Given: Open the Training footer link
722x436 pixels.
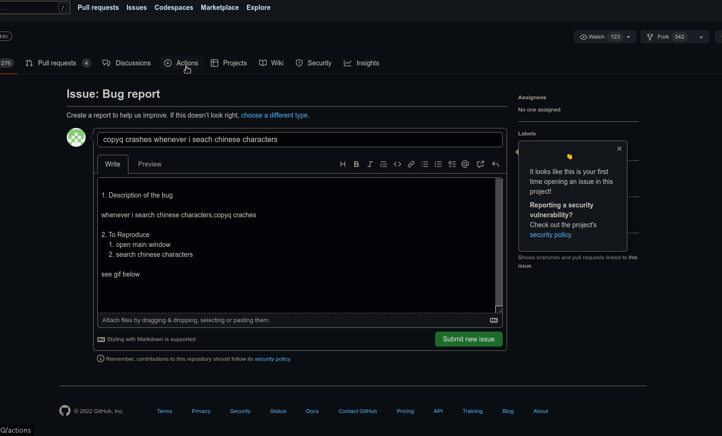Looking at the screenshot, I should click(472, 411).
